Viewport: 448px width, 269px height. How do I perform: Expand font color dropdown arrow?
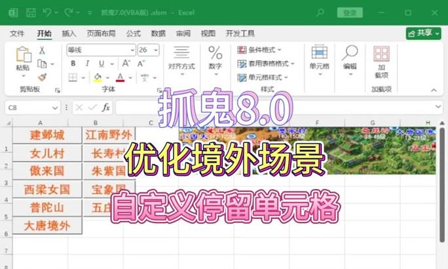[130, 77]
